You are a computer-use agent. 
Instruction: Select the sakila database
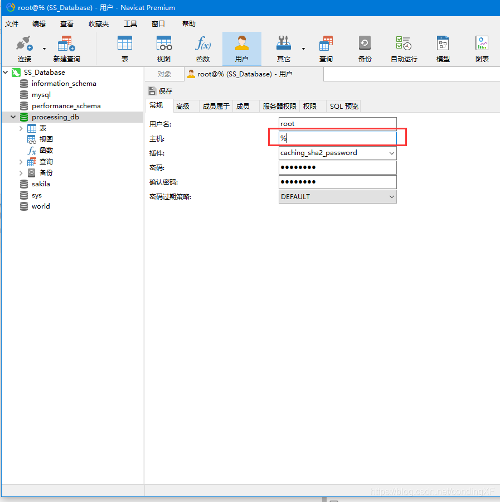pyautogui.click(x=41, y=184)
